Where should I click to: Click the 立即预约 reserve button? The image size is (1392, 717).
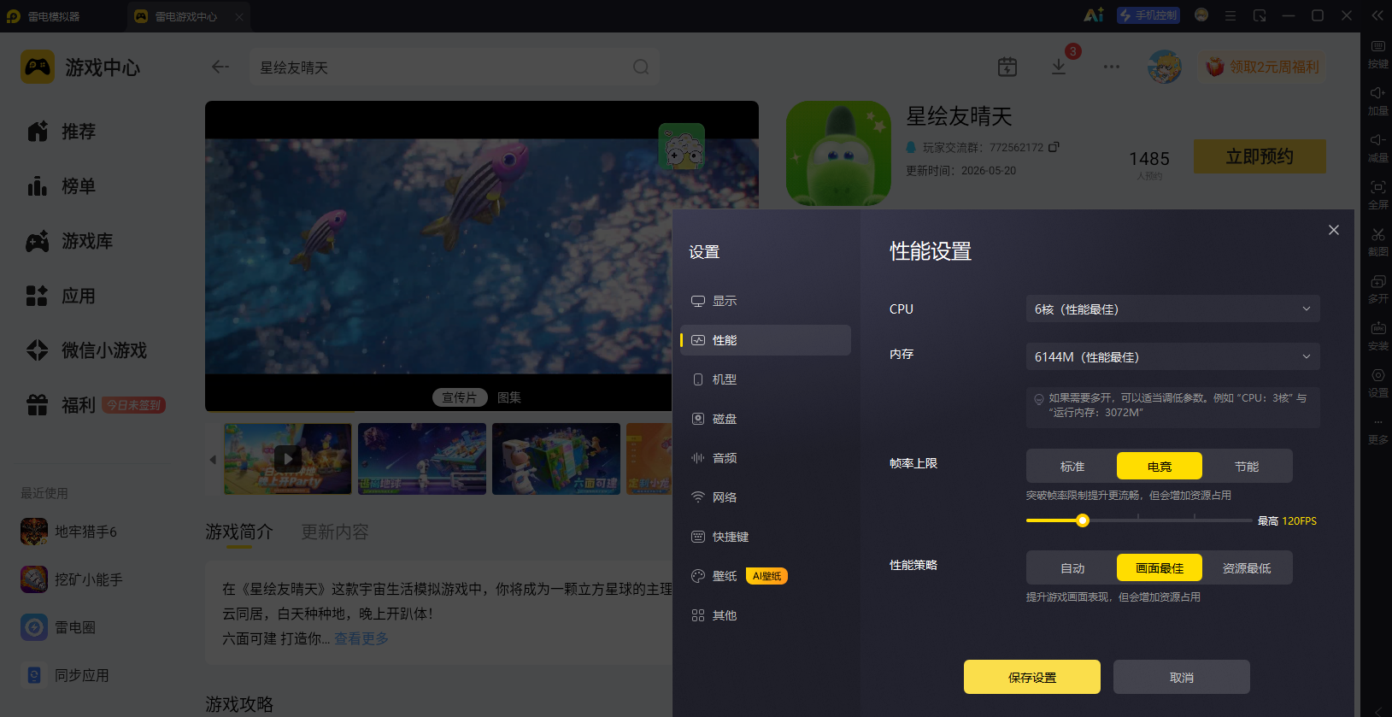tap(1260, 156)
